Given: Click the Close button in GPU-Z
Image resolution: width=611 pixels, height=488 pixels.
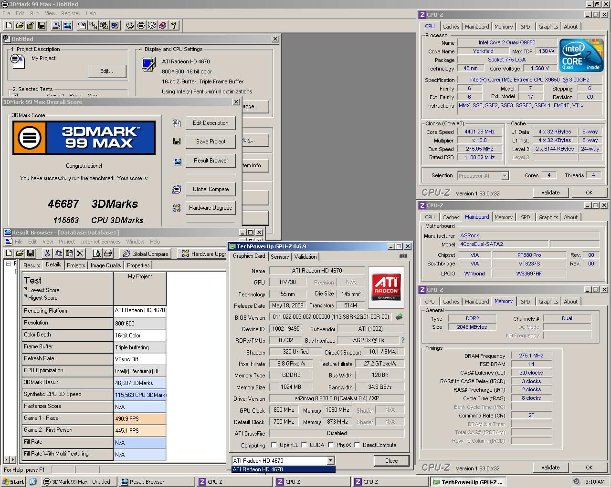Looking at the screenshot, I should coord(391,461).
